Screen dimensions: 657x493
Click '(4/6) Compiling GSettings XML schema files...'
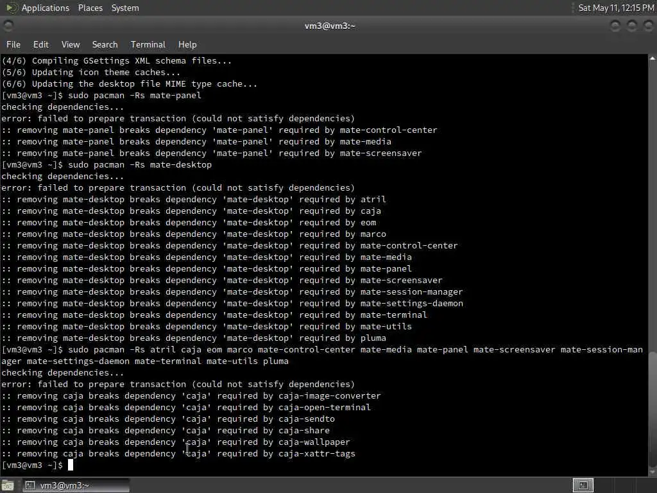click(117, 61)
